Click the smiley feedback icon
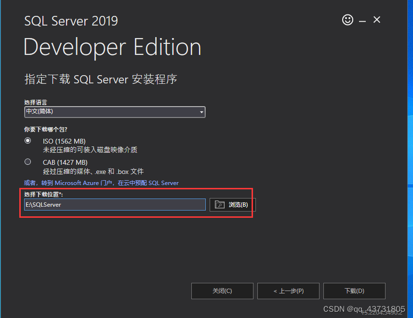Viewport: 413px width, 318px height. coord(347,20)
